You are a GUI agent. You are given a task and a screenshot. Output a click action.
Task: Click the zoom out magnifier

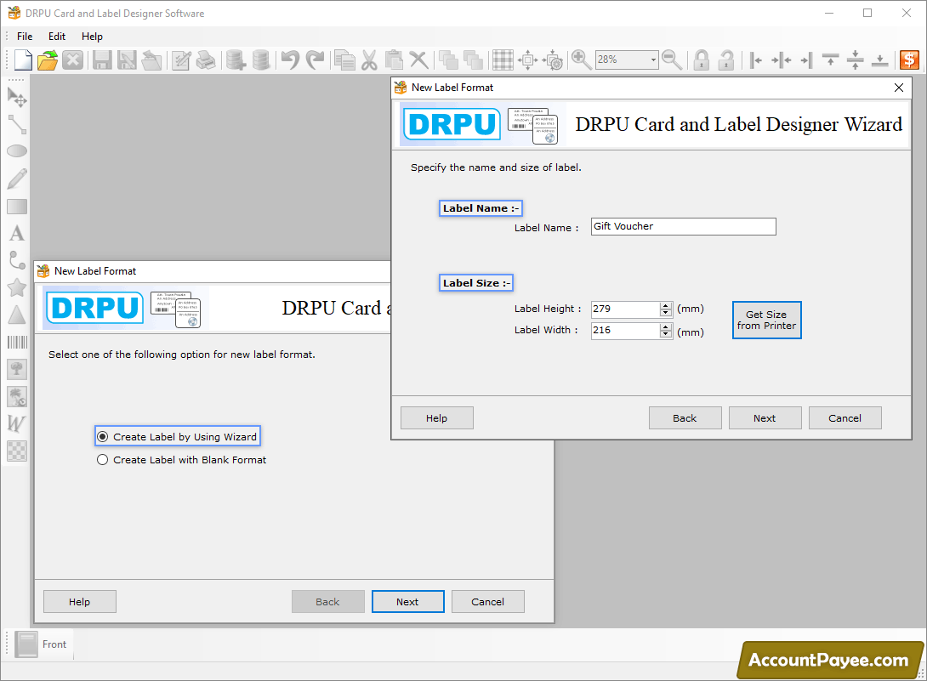pyautogui.click(x=672, y=60)
